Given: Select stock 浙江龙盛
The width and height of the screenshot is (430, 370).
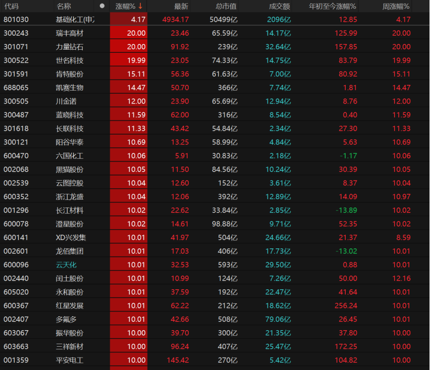Looking at the screenshot, I should click(x=69, y=197).
